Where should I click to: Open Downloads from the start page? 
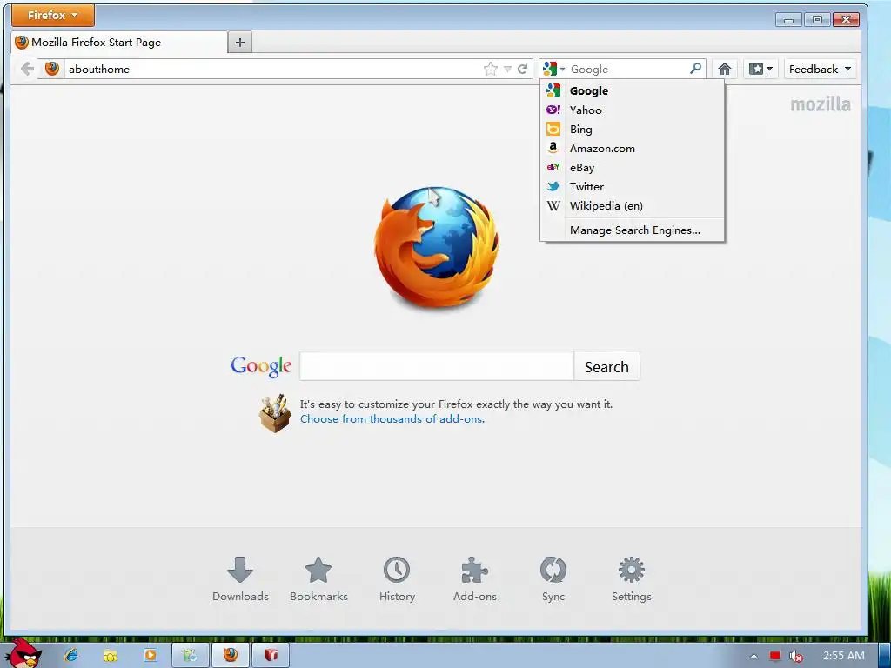pyautogui.click(x=240, y=579)
